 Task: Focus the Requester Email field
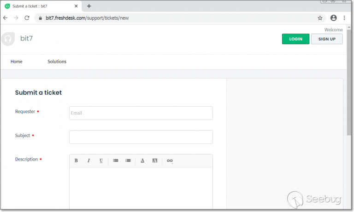click(141, 113)
